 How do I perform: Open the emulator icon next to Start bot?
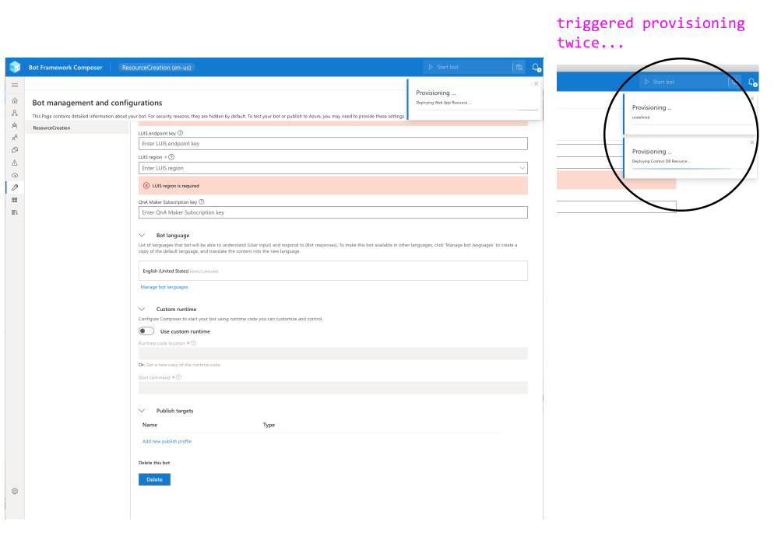click(519, 68)
